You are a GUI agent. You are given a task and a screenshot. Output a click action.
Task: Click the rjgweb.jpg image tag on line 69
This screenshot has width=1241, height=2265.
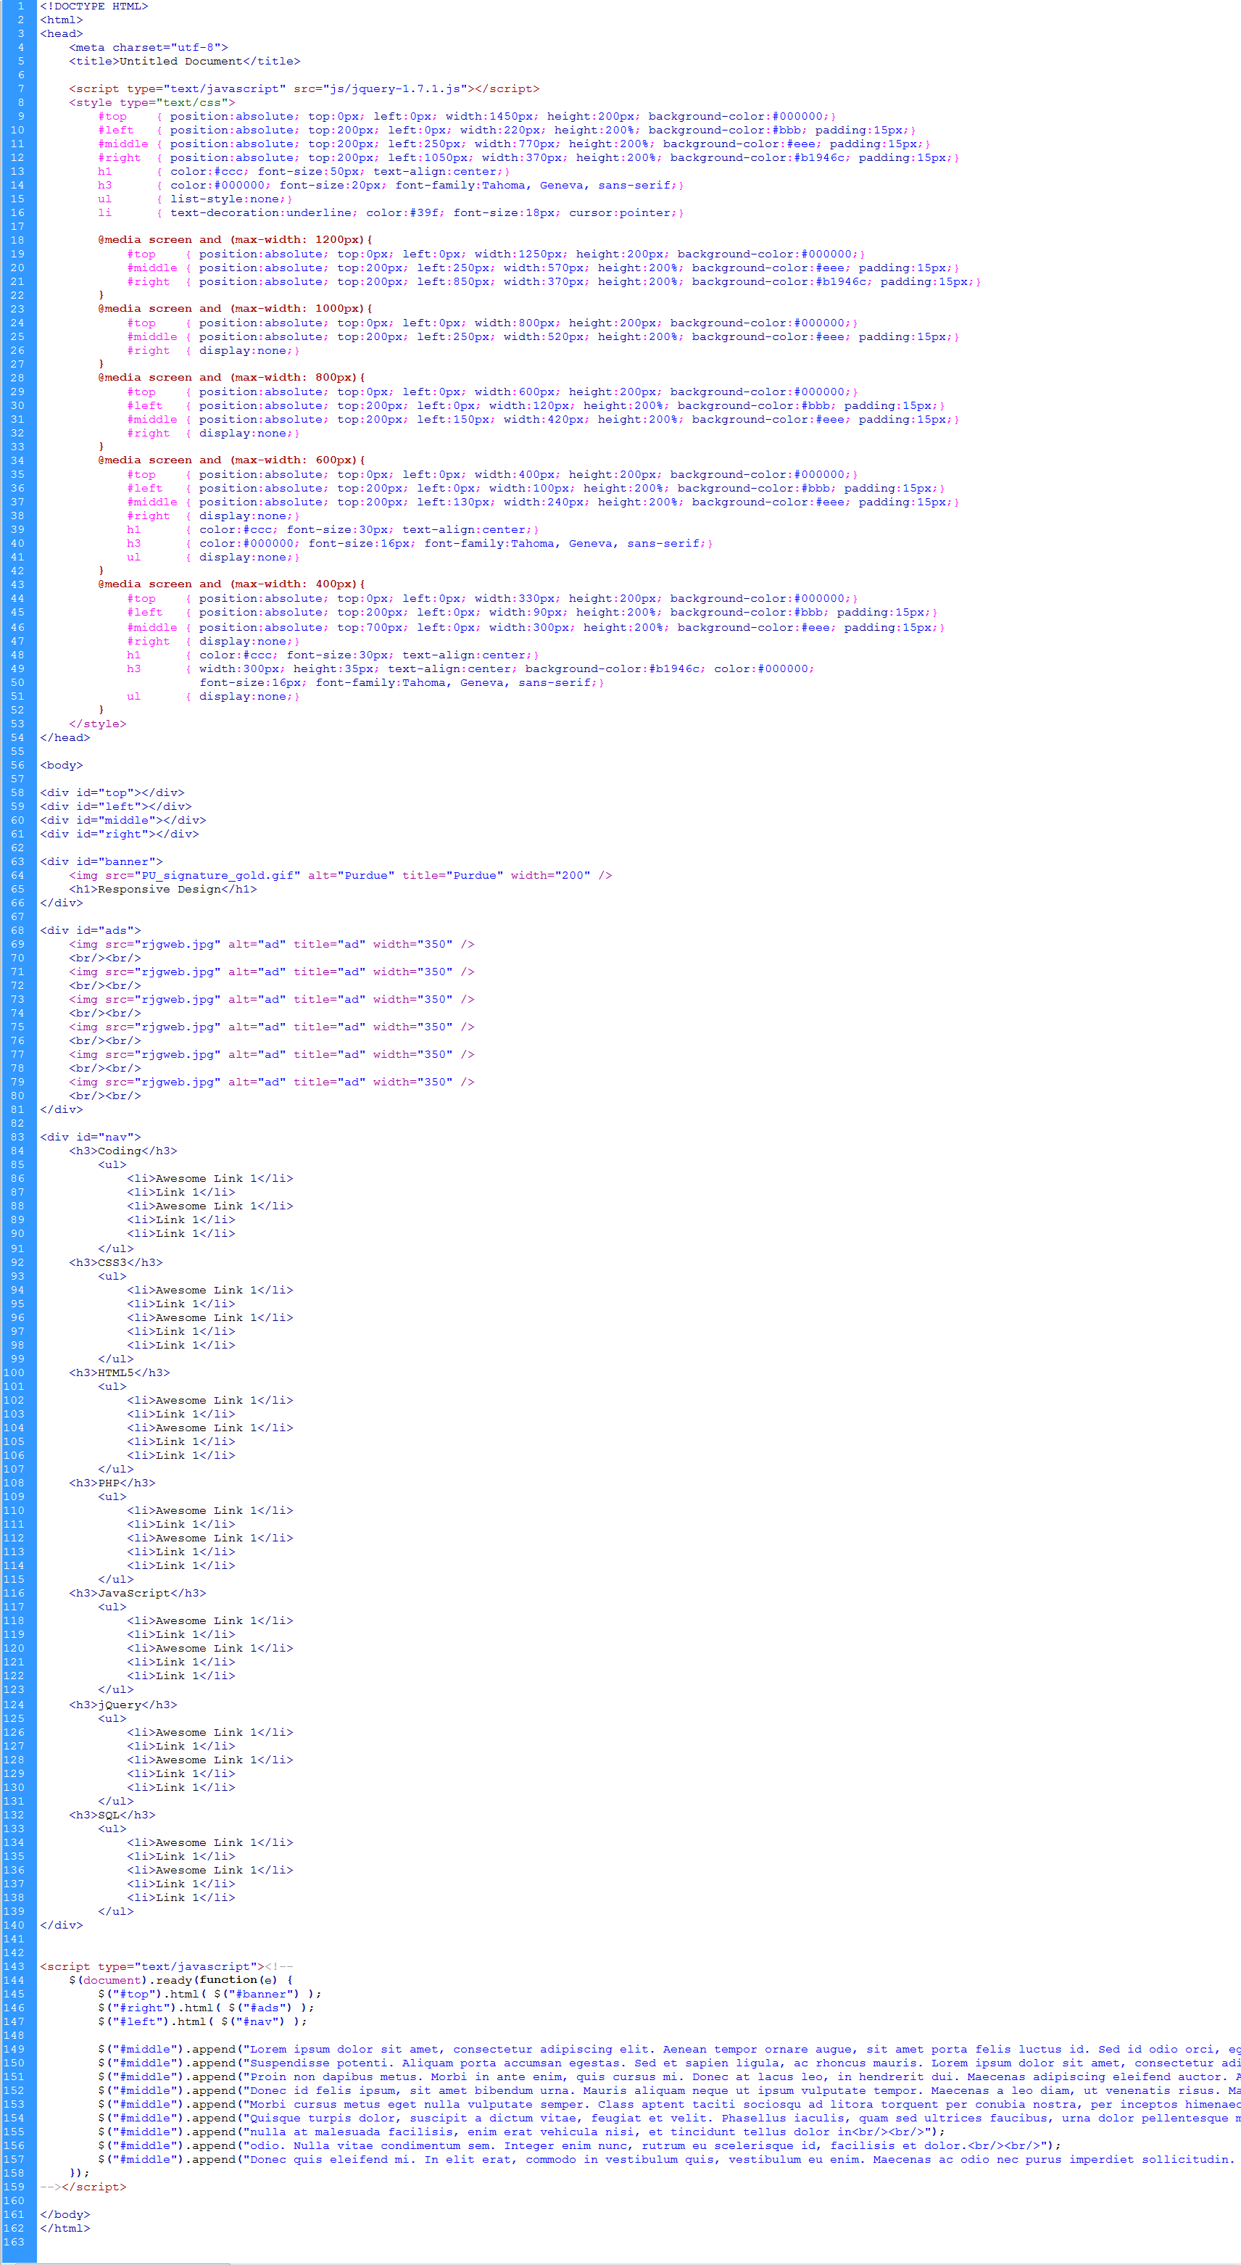(272, 944)
